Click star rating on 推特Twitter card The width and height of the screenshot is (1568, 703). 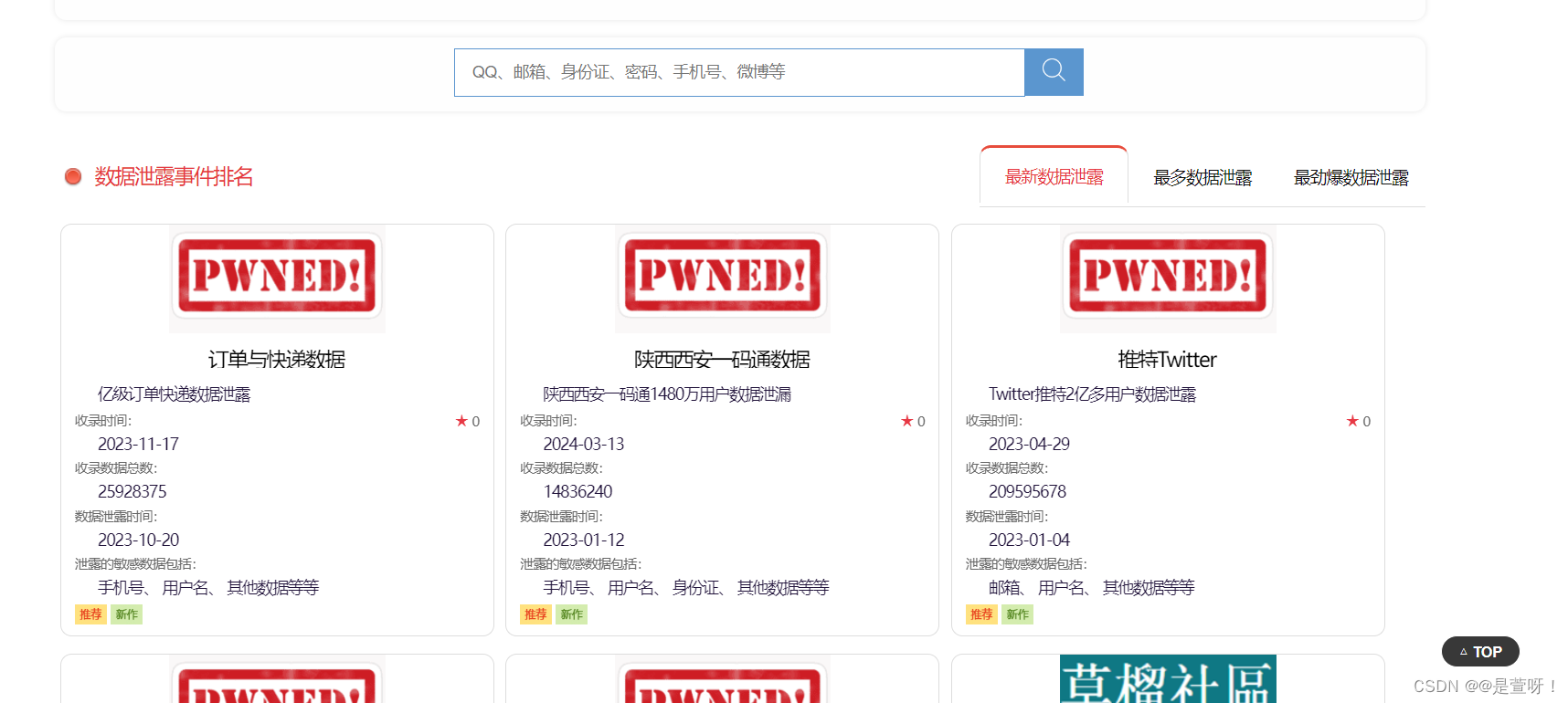[x=1359, y=421]
